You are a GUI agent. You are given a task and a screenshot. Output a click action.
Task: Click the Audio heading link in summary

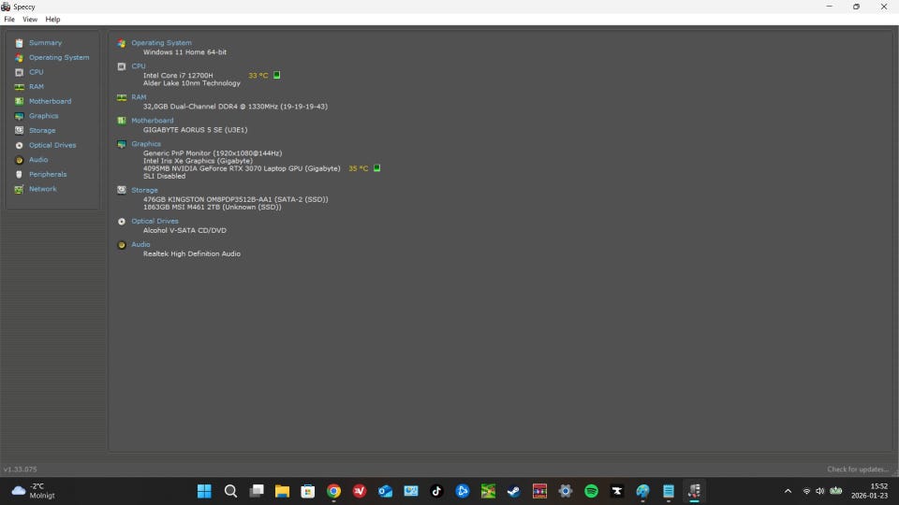(x=140, y=244)
